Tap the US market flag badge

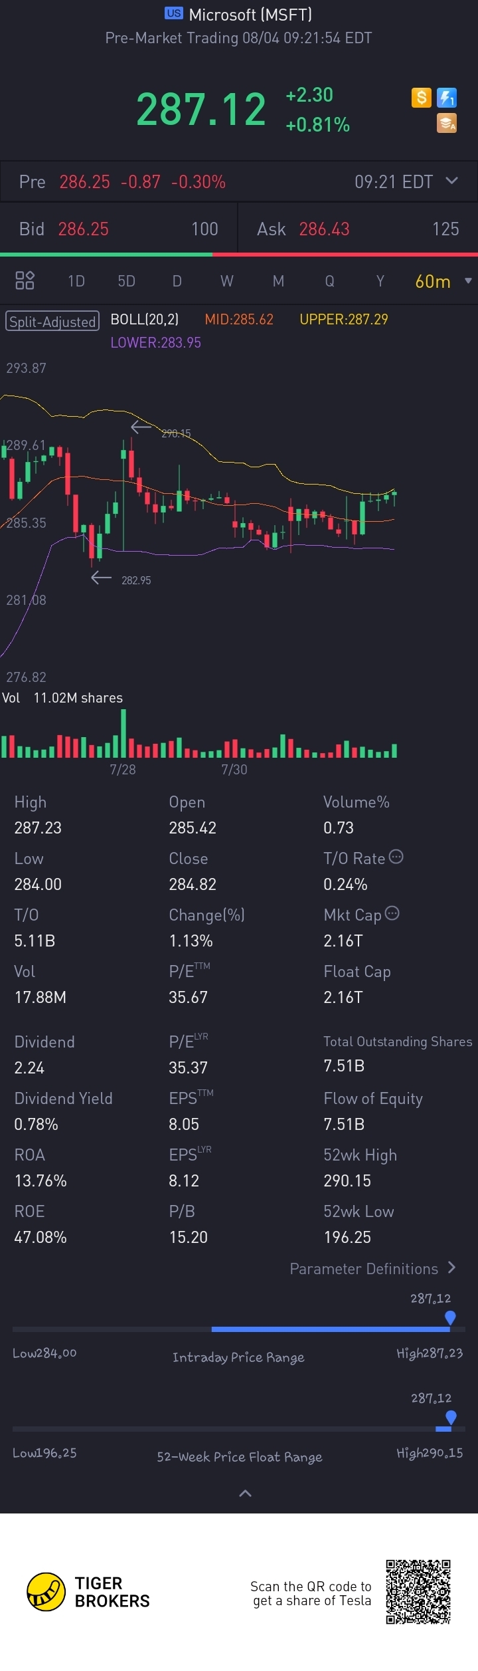point(174,13)
